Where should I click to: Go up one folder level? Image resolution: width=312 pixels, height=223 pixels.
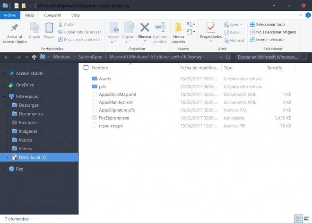click(34, 57)
